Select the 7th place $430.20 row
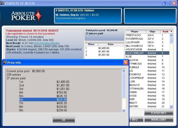Screen dimensions: 178x128 point(43,103)
